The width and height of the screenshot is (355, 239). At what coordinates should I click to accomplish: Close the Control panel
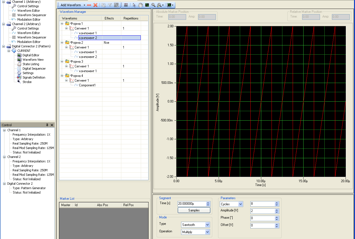(x=52, y=125)
